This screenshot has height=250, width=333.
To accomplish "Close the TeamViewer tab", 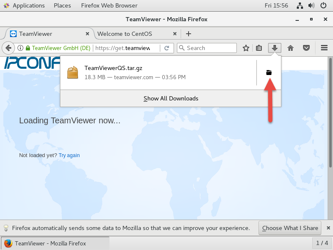I will coord(87,34).
